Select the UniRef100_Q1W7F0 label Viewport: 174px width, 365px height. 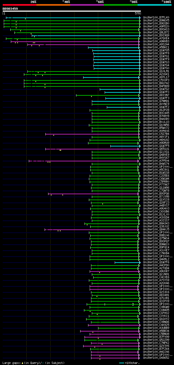point(156,92)
